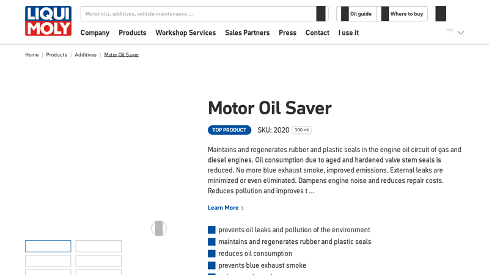Open the Contact menu
Screen dimensions: 489x275
coord(317,33)
